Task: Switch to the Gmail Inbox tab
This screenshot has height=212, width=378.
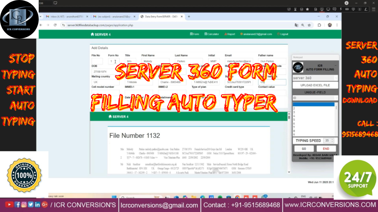Action: (66, 16)
